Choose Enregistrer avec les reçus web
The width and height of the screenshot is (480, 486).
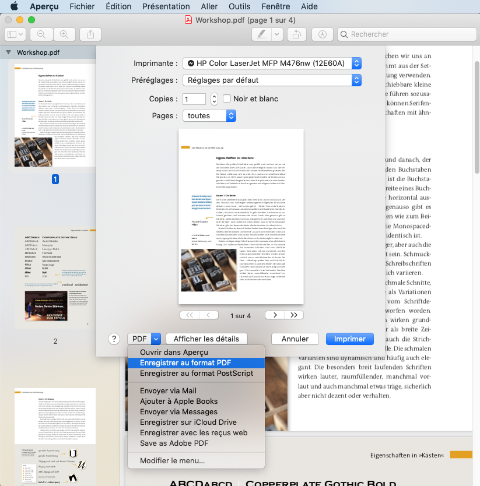[196, 433]
